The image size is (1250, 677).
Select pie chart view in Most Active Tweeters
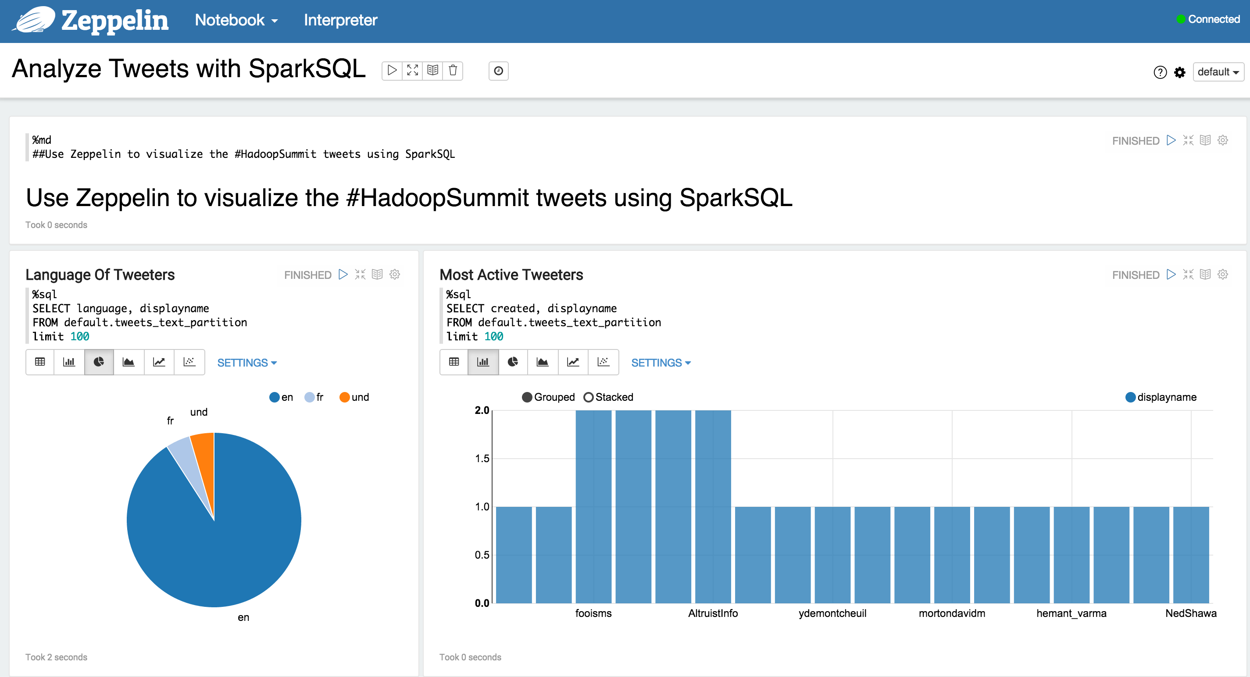click(x=513, y=362)
